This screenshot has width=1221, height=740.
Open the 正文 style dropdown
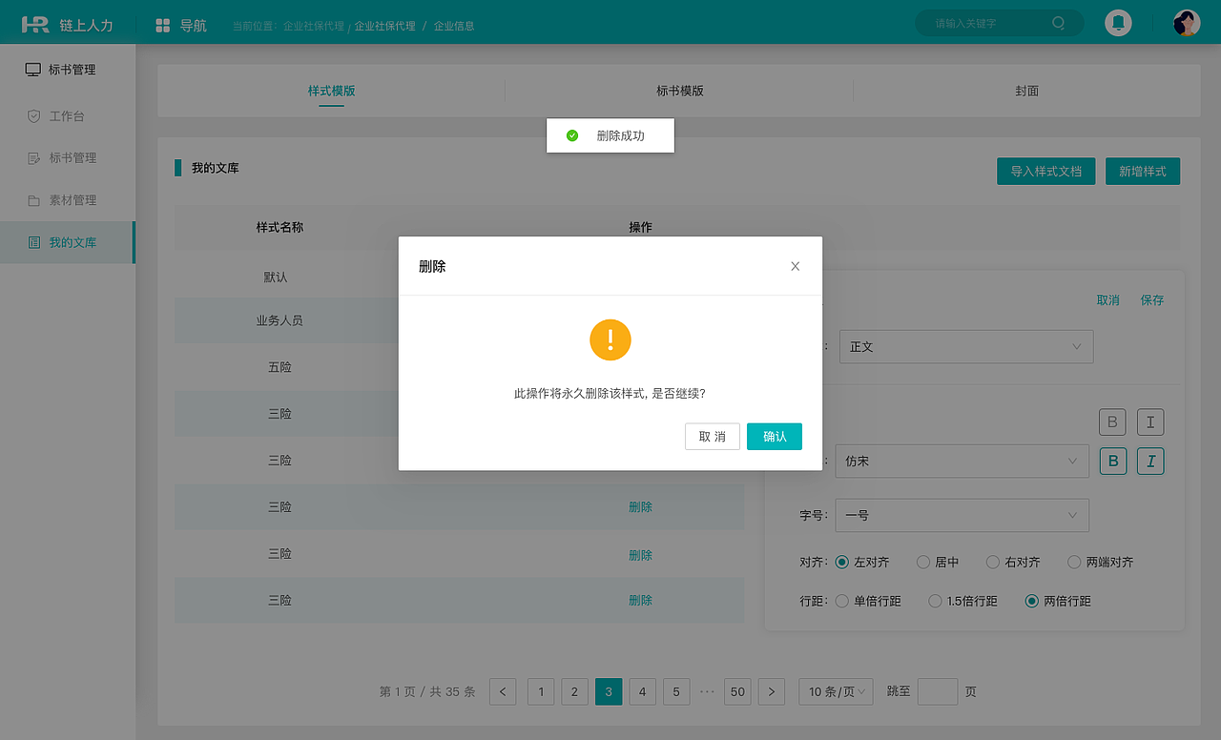(x=965, y=346)
